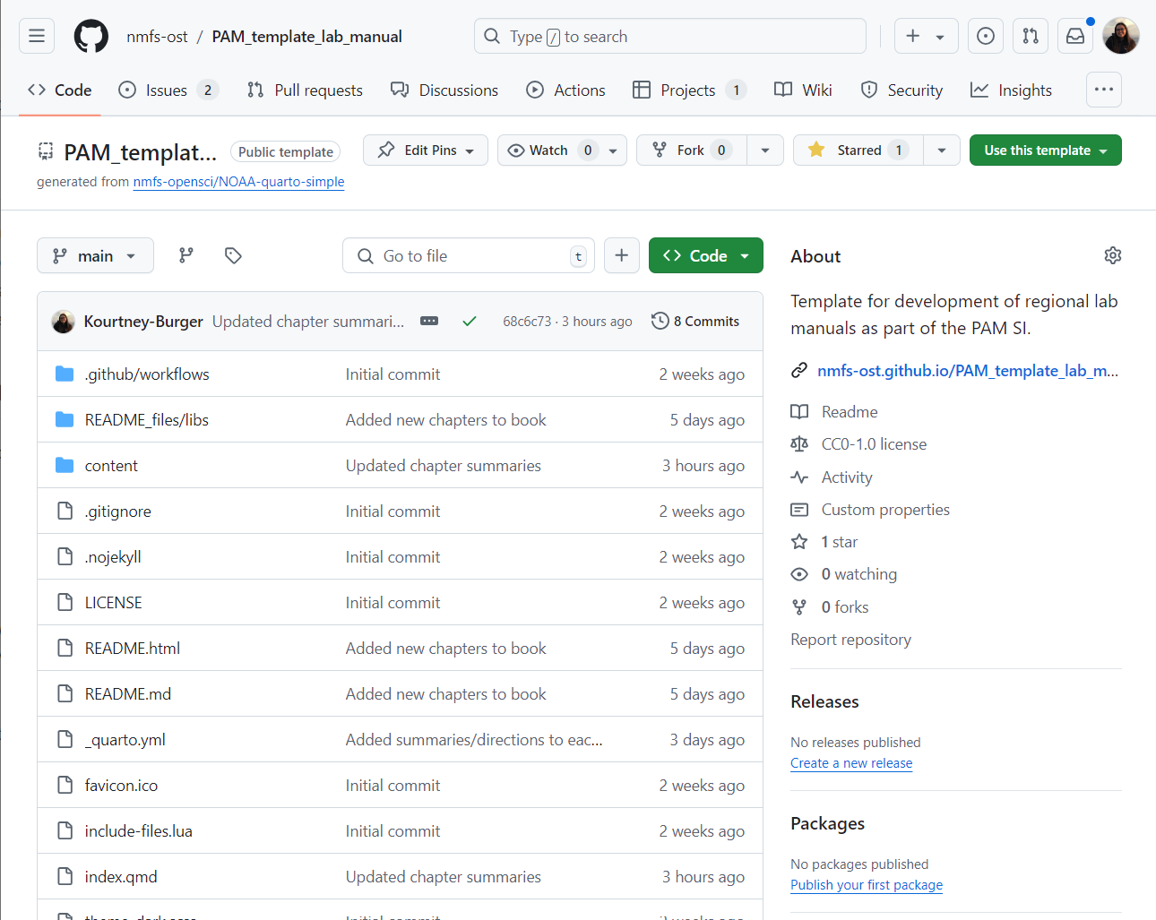View branches via the branch icon

[186, 255]
